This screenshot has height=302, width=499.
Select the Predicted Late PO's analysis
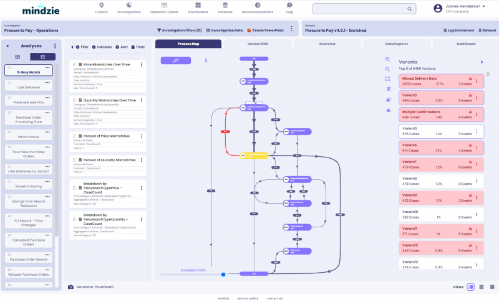[29, 101]
